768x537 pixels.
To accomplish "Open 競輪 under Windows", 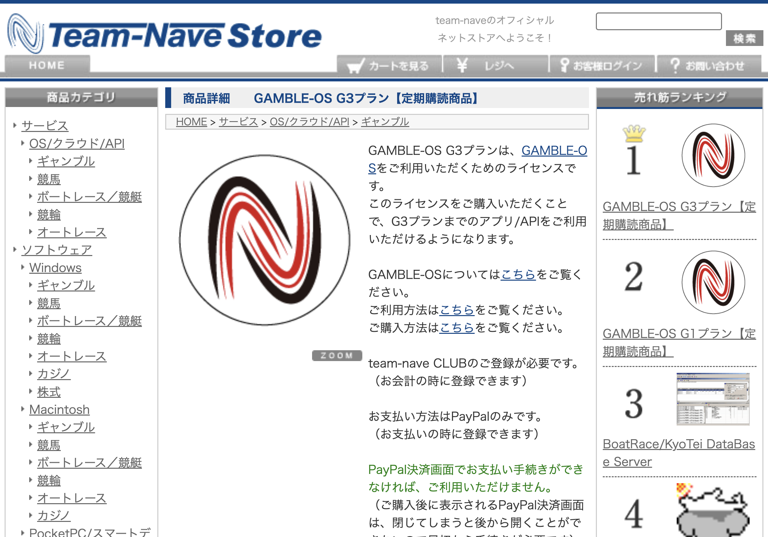I will tap(49, 338).
